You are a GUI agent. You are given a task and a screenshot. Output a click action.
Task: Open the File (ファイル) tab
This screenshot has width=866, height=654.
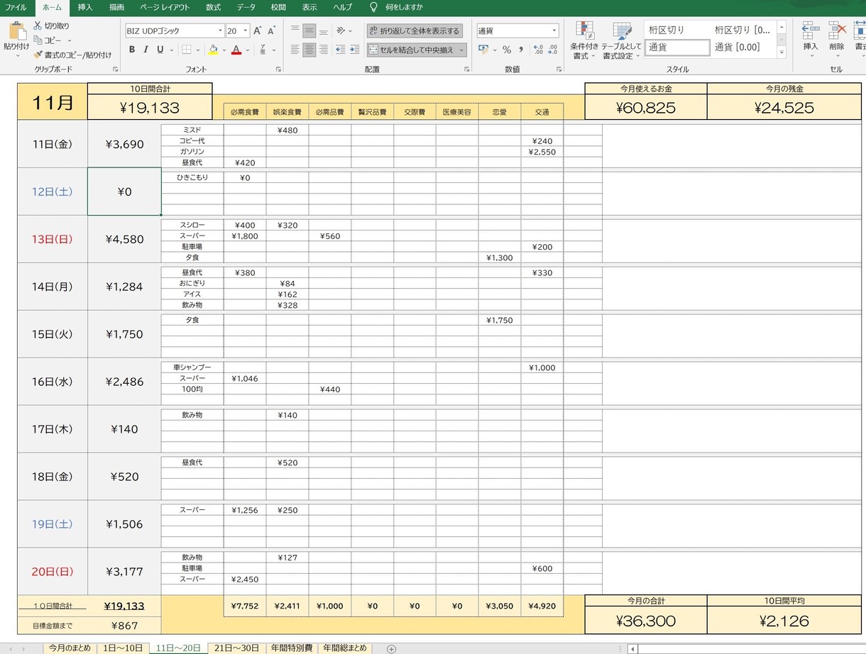point(16,7)
